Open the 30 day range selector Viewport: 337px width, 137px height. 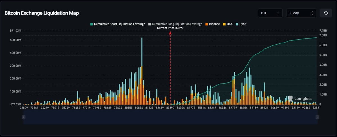click(301, 13)
